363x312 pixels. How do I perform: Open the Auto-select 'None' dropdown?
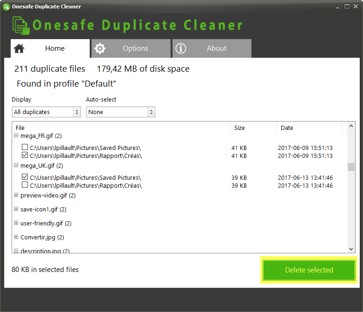click(121, 112)
